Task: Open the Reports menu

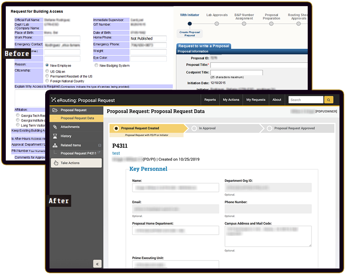Action: 210,100
